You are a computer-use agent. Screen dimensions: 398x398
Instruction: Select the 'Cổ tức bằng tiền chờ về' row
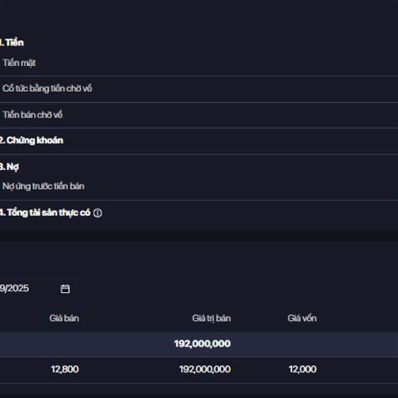(x=47, y=88)
